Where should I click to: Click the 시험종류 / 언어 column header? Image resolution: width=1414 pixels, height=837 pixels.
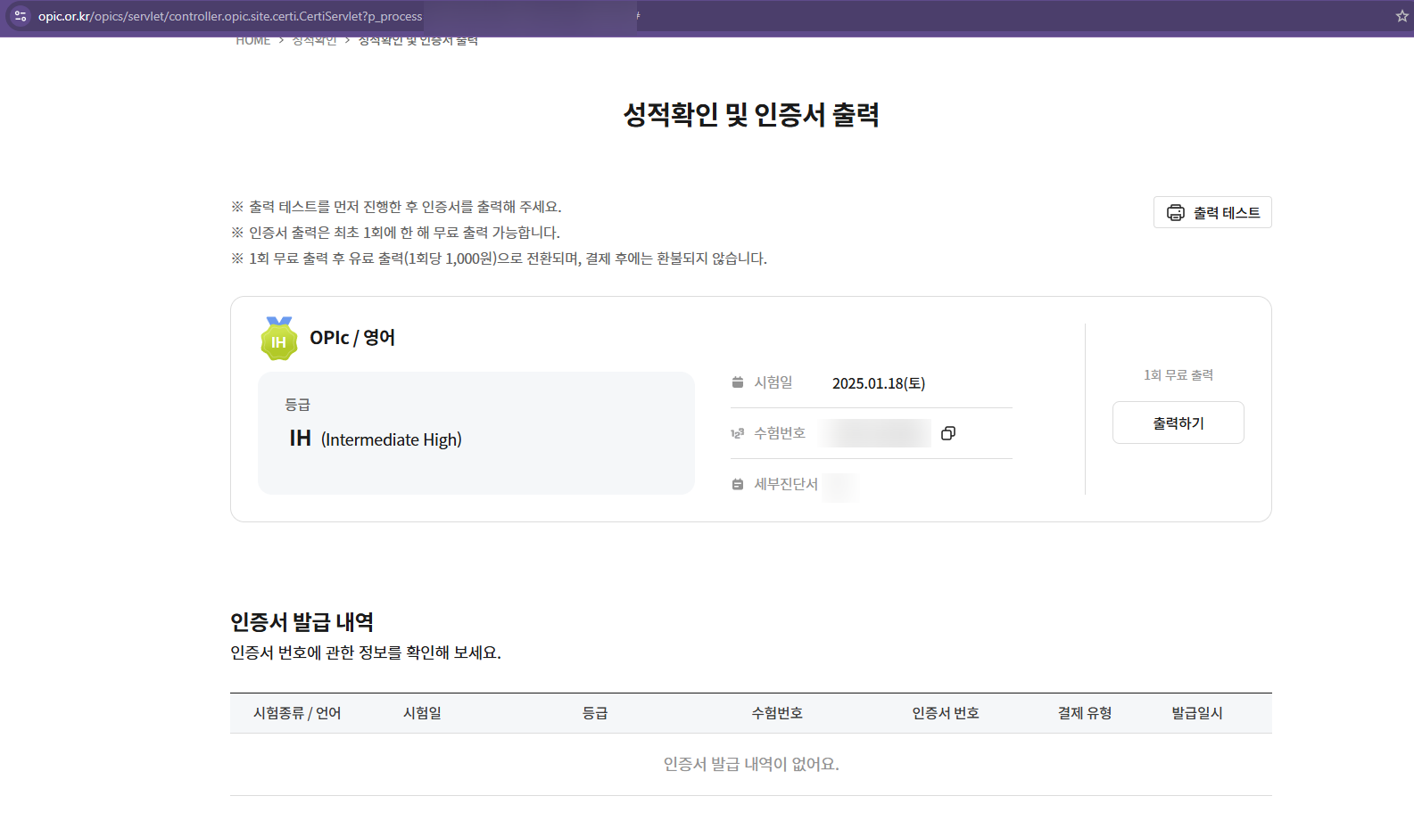pos(297,713)
